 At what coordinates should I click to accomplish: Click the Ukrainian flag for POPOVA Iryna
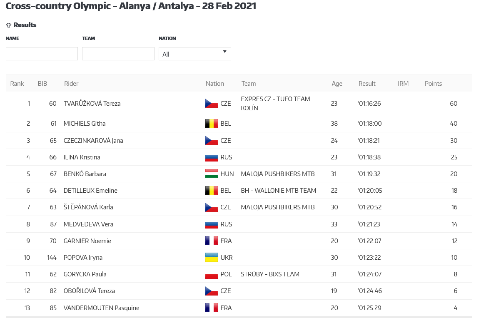(x=212, y=258)
